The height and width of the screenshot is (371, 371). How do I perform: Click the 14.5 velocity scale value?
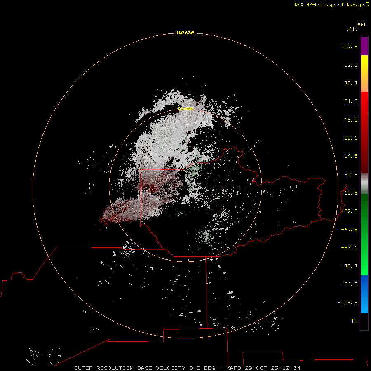351,156
